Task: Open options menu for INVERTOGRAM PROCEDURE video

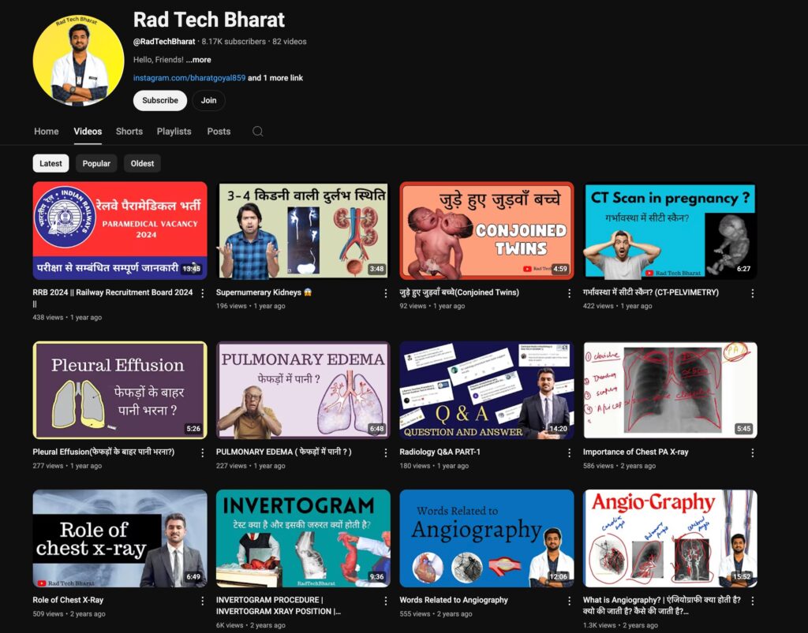Action: tap(385, 601)
